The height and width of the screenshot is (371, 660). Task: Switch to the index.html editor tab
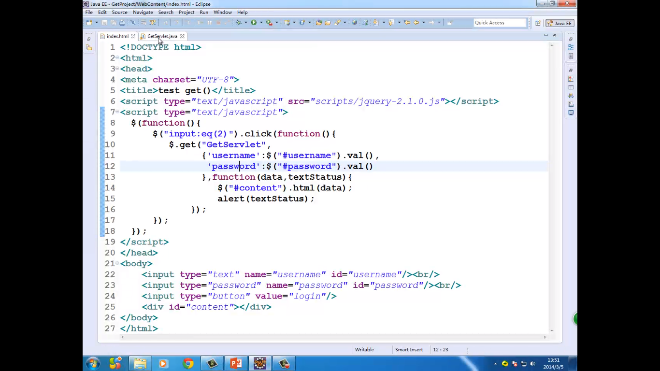117,36
